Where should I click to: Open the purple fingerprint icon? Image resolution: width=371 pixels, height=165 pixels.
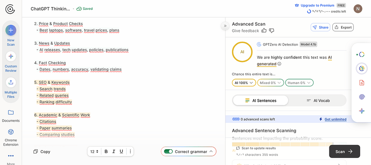coord(362,97)
